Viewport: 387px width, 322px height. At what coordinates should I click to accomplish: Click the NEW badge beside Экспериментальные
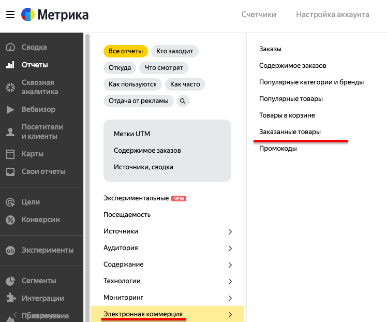click(x=179, y=199)
